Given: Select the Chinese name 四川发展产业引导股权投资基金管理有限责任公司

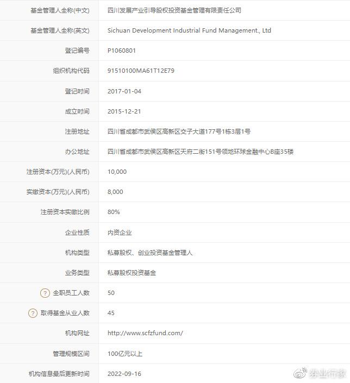Looking at the screenshot, I should tap(174, 10).
